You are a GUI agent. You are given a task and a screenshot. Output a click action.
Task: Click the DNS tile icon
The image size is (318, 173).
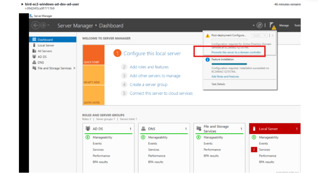click(x=144, y=128)
